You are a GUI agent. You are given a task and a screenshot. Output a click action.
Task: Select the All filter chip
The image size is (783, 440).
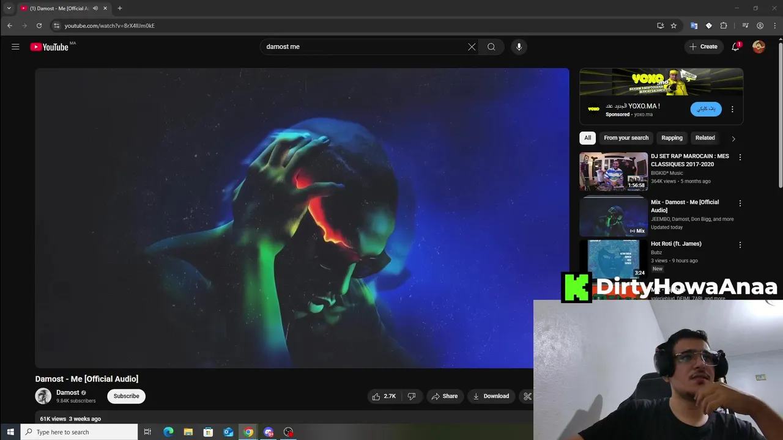(x=587, y=137)
